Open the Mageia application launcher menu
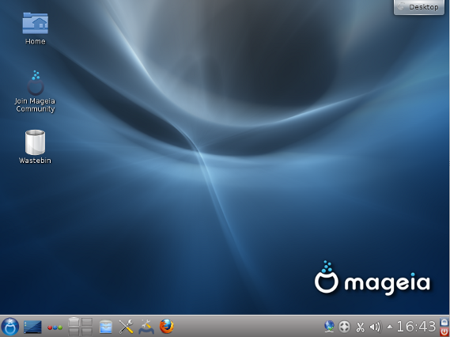Viewport: 450px width, 337px height. click(x=9, y=327)
